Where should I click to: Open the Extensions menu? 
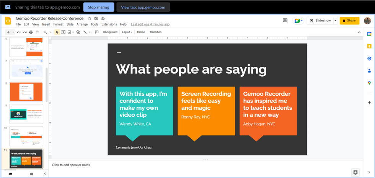tap(109, 24)
